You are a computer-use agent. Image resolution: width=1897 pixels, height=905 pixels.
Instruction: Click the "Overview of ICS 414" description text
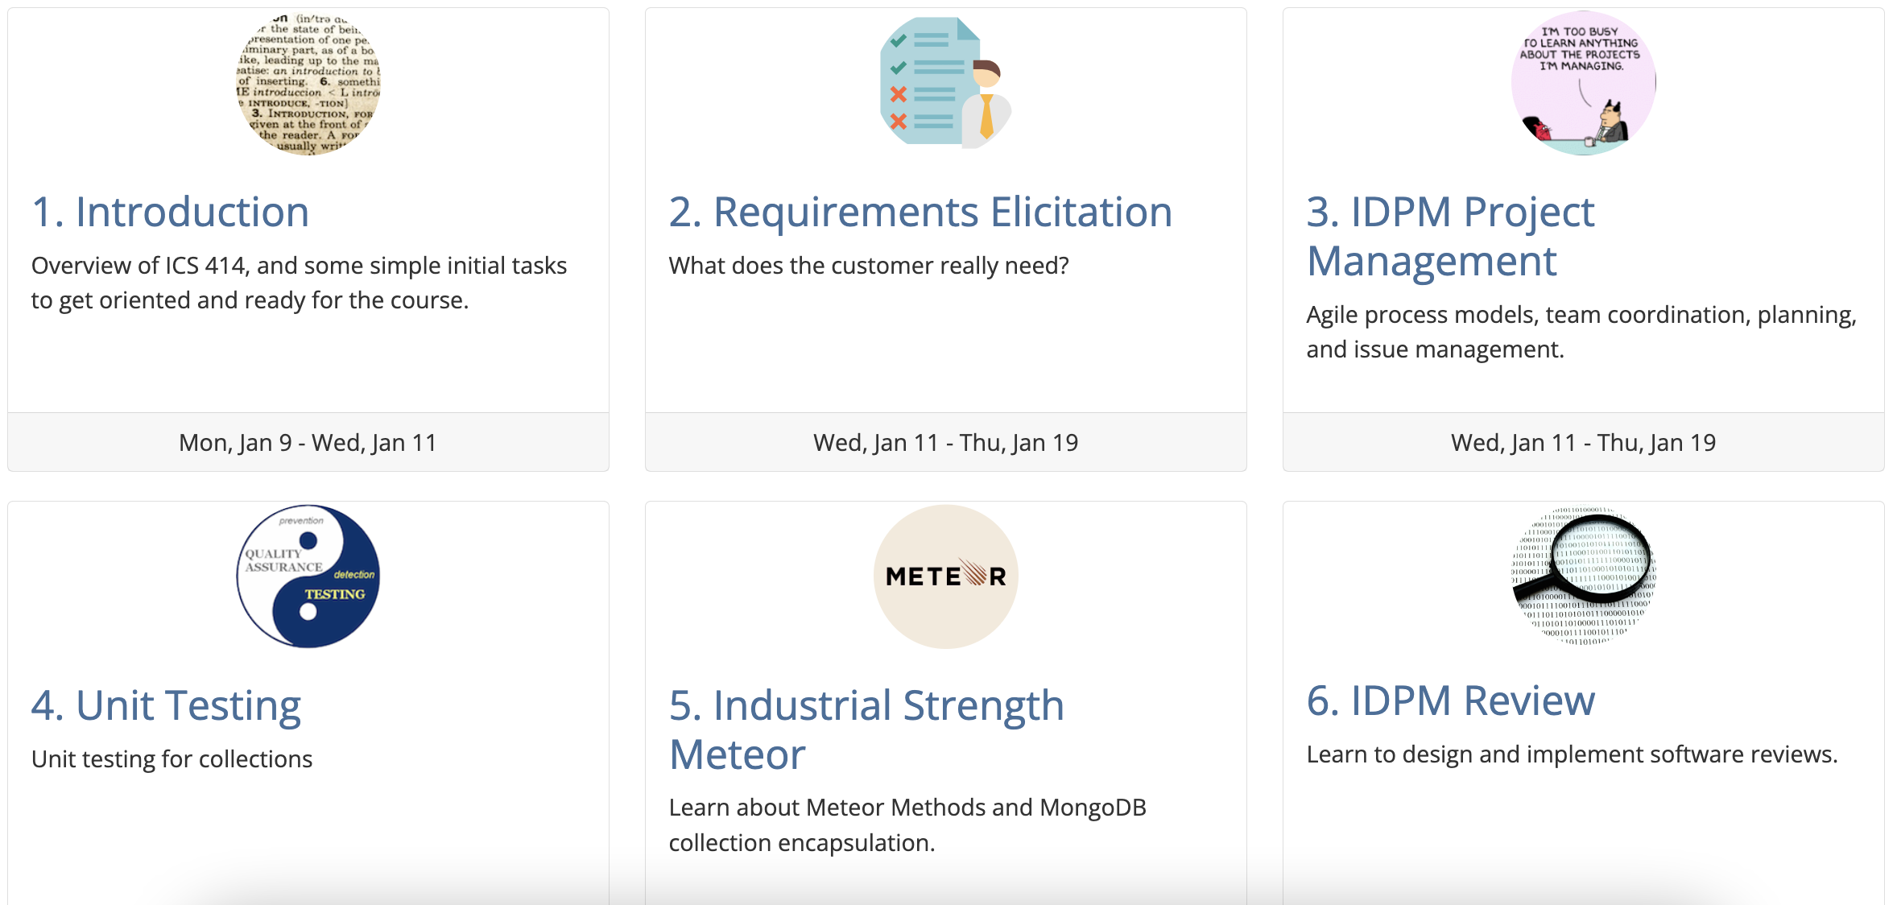tap(299, 283)
